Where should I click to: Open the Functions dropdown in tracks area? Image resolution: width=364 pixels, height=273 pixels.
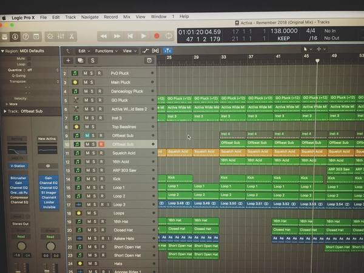[106, 51]
